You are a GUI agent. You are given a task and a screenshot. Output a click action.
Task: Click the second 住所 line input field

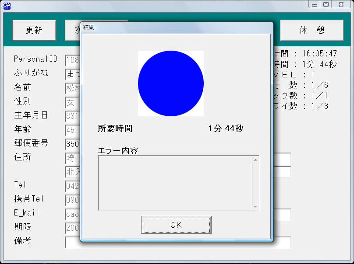72,172
